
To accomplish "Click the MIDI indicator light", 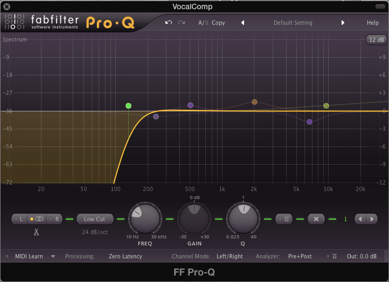I will (x=7, y=256).
